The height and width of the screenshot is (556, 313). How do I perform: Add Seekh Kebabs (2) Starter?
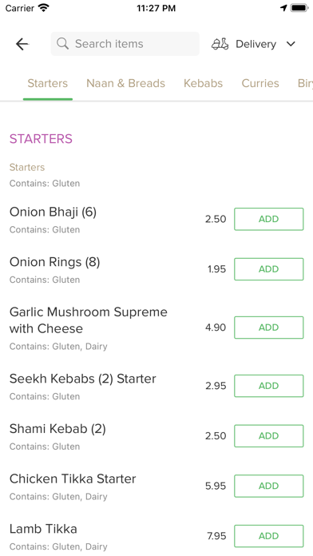pyautogui.click(x=269, y=386)
